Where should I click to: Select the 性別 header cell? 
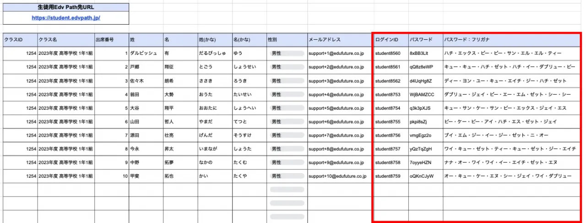pos(287,40)
